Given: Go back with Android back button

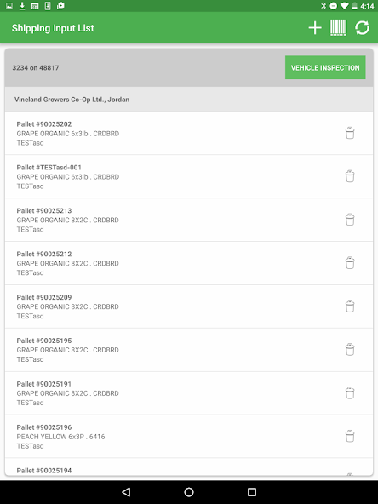Looking at the screenshot, I should click(x=126, y=492).
